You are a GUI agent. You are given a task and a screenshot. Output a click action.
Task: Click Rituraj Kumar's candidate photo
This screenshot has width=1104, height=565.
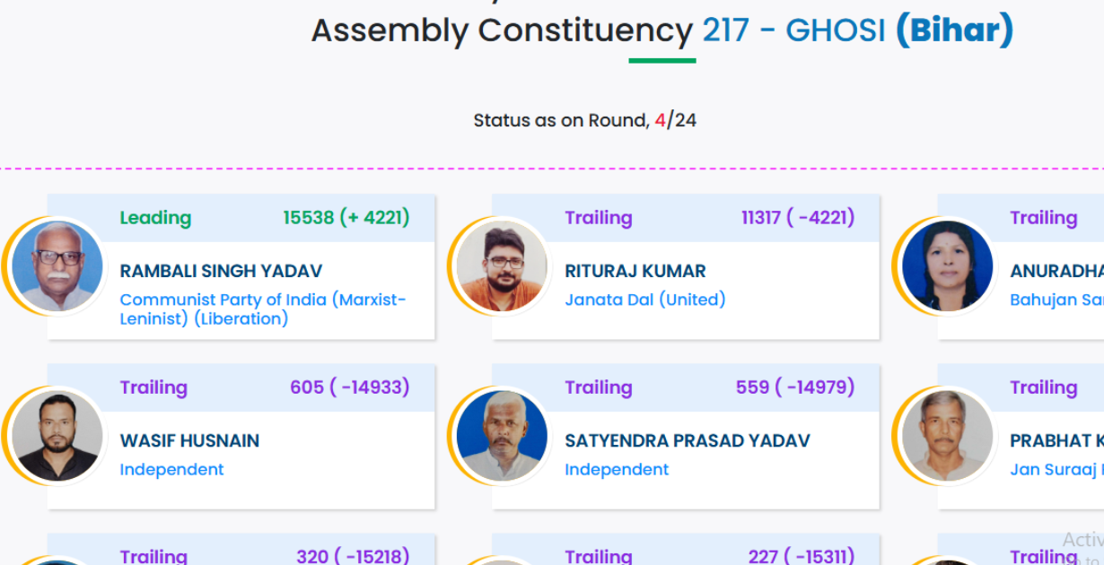[x=502, y=266]
